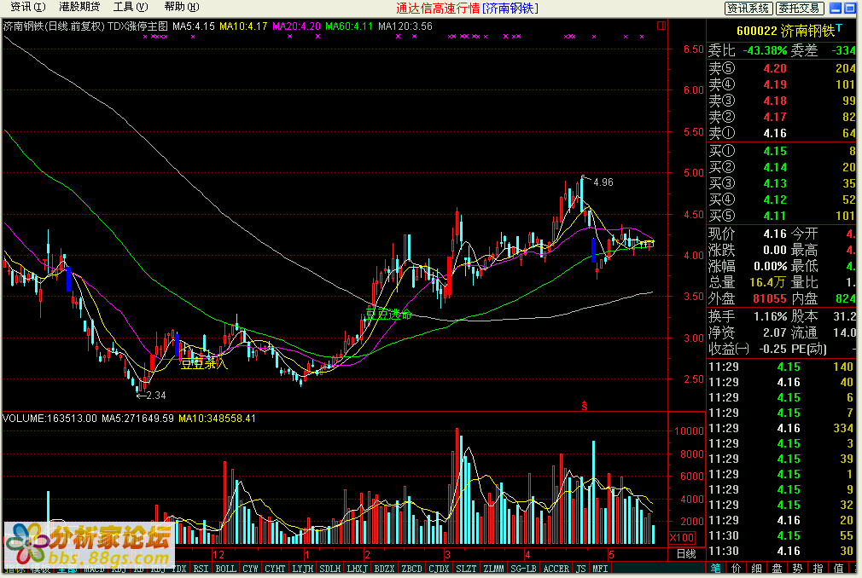Screen dimensions: 862x578
Task: Select the 价 tab in quote panel
Action: coord(737,569)
